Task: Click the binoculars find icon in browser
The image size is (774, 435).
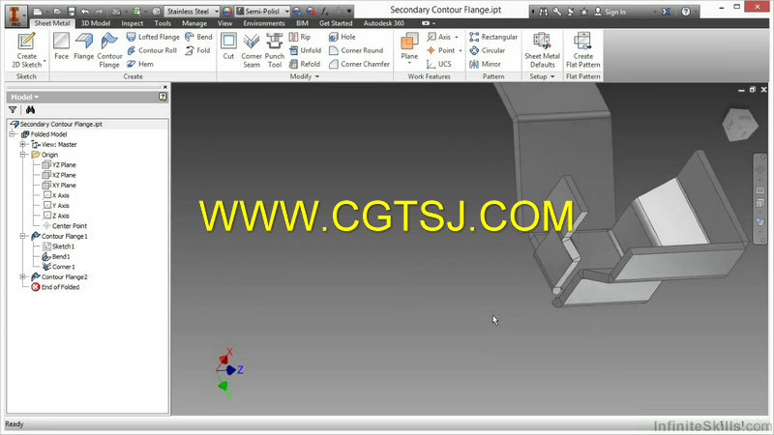Action: (30, 110)
